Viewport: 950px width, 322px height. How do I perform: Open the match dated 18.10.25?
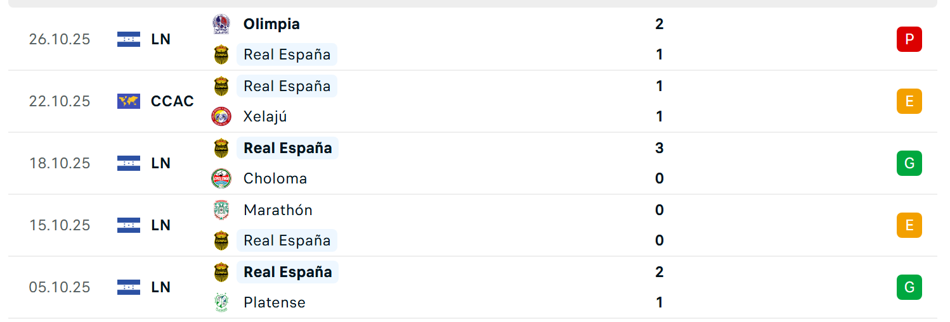click(x=60, y=163)
